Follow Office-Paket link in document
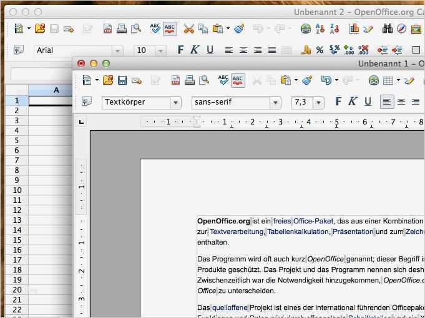The image size is (425, 318). tap(313, 222)
